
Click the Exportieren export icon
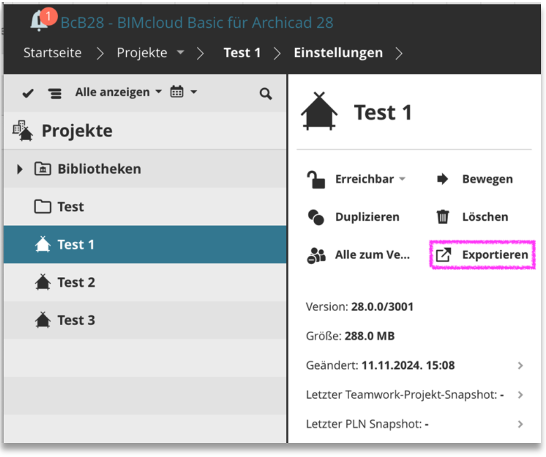tap(443, 255)
